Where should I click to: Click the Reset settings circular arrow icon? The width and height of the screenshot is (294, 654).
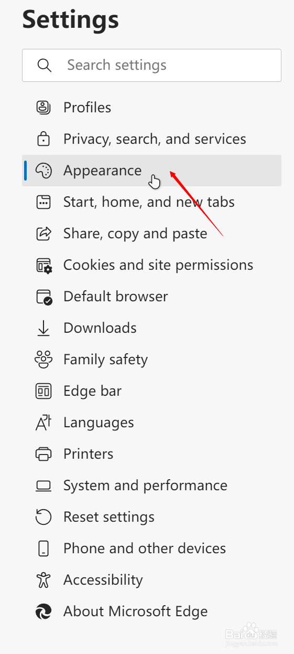point(43,517)
